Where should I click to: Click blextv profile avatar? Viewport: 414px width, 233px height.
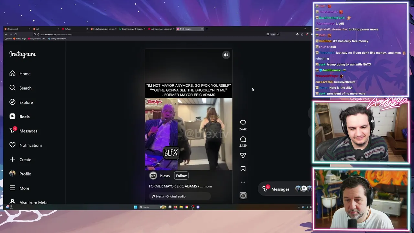point(153,176)
